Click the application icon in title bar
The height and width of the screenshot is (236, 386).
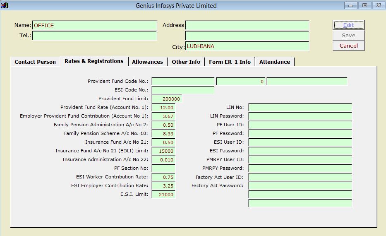5,5
